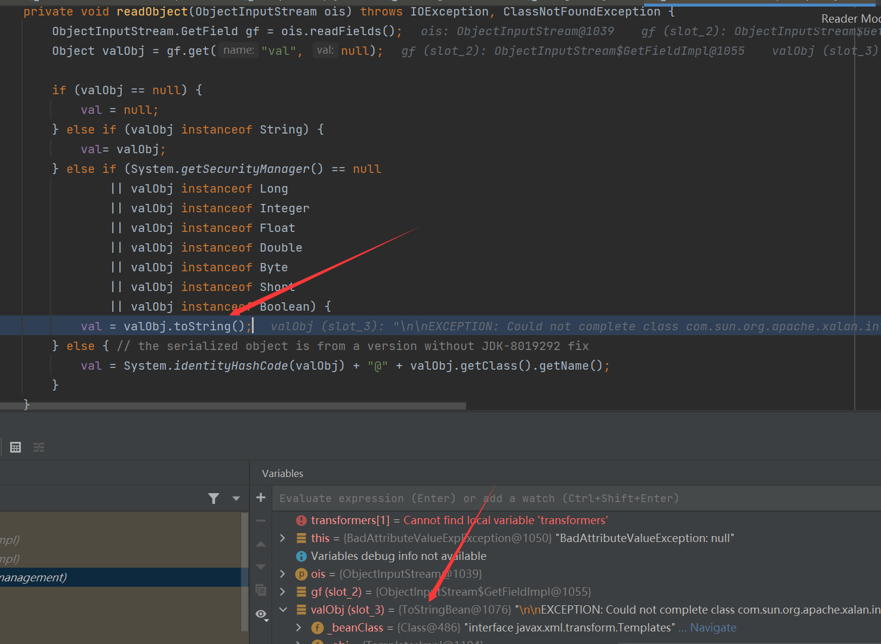Move watch up with the up arrow
881x644 pixels.
pyautogui.click(x=261, y=544)
